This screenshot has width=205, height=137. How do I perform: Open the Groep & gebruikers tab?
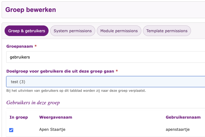coord(26,31)
